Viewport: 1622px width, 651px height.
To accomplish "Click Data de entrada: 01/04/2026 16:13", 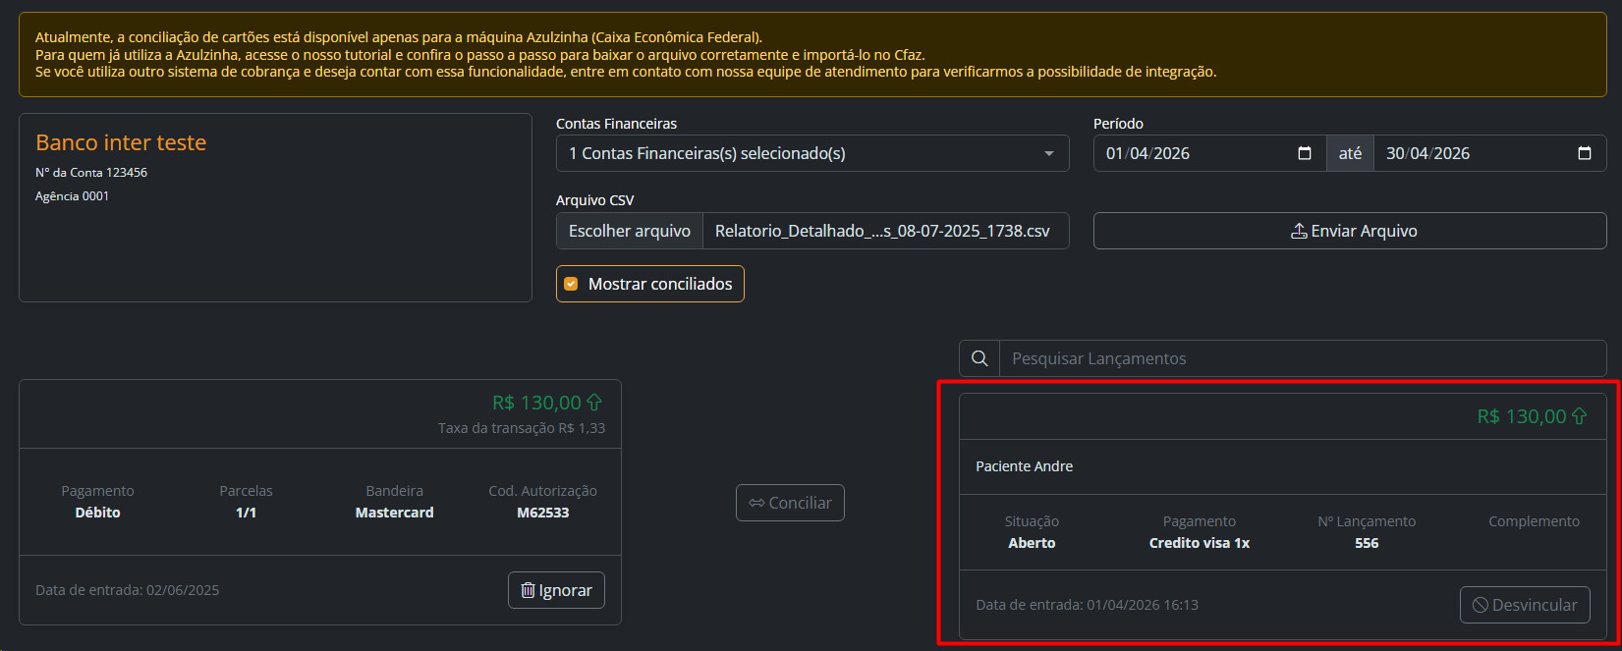I will click(1087, 605).
